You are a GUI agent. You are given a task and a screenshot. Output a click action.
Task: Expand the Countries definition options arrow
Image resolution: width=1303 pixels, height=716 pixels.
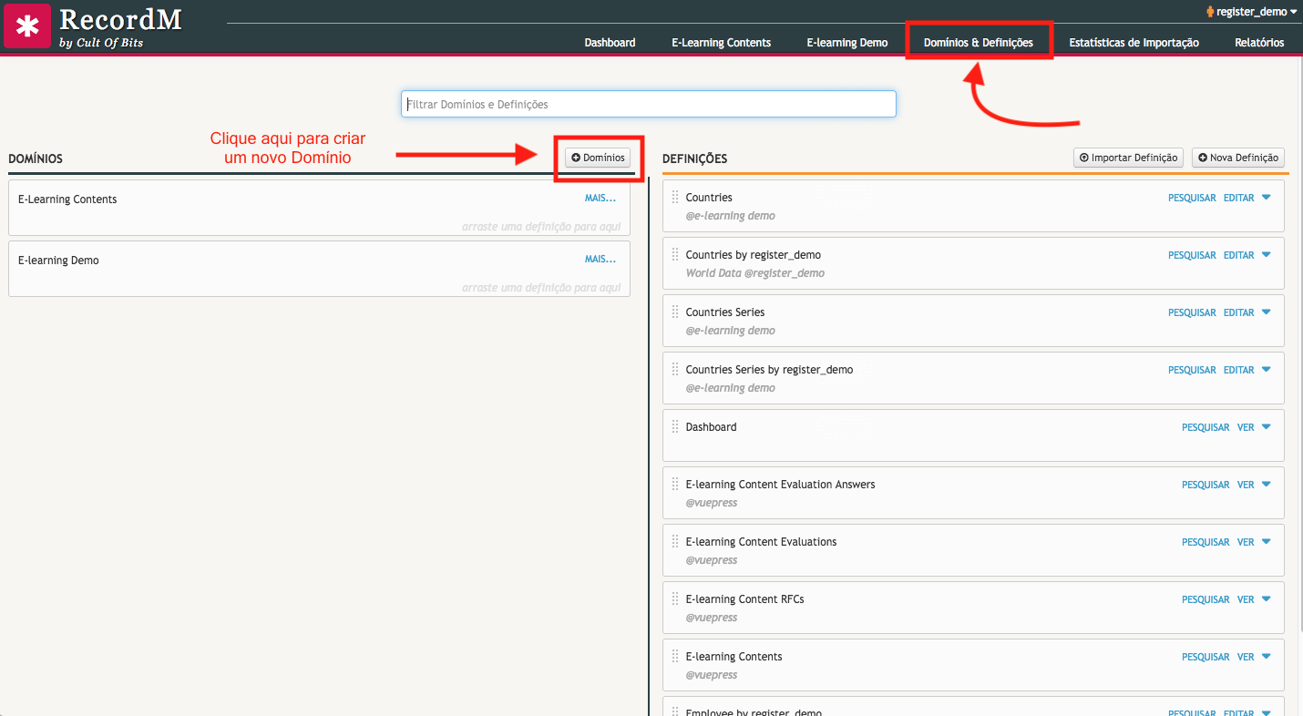(1267, 198)
